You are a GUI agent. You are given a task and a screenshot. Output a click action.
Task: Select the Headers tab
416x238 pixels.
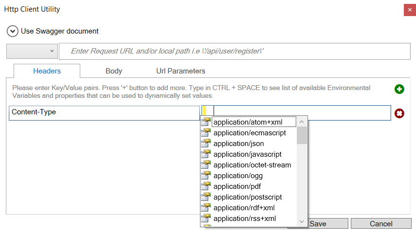(x=47, y=71)
